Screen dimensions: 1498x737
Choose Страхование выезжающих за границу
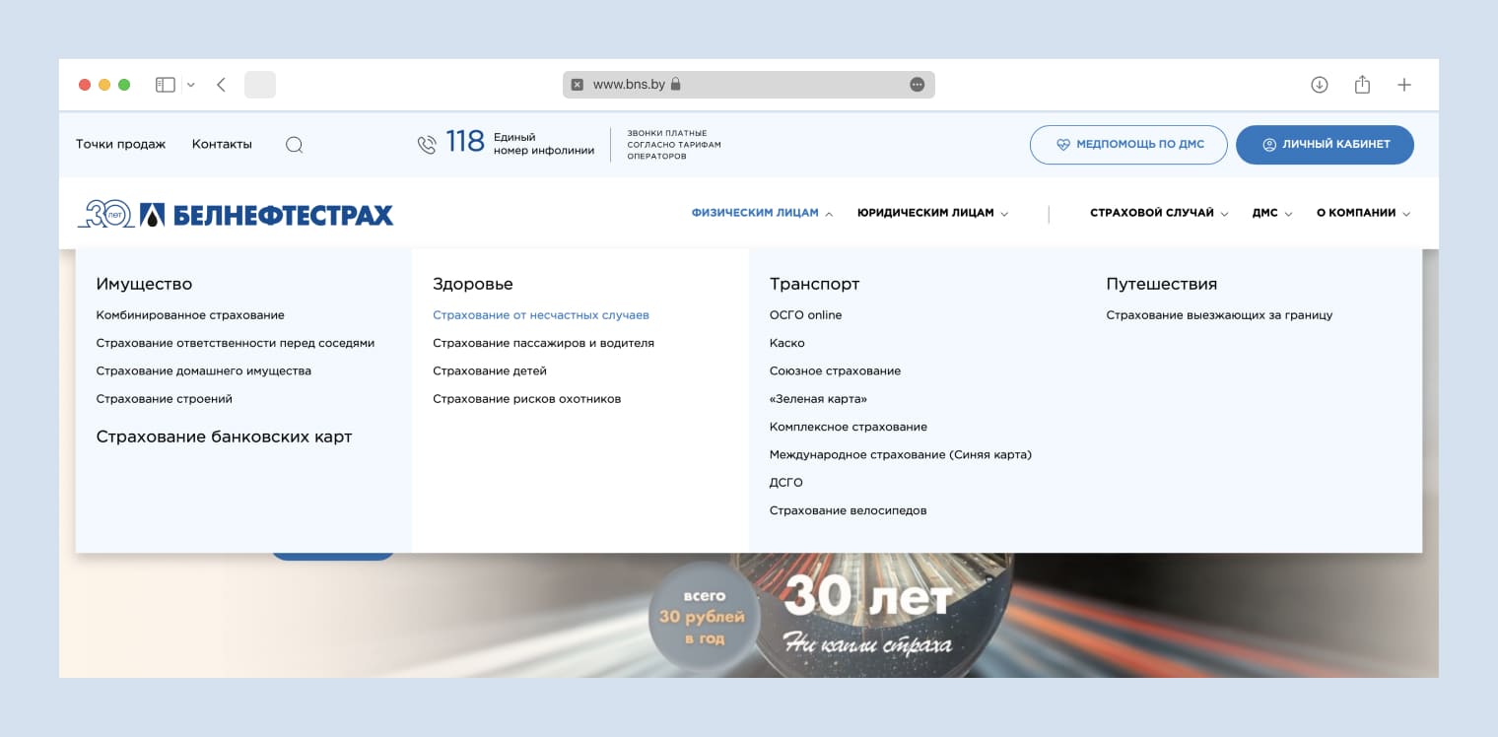[x=1219, y=315]
